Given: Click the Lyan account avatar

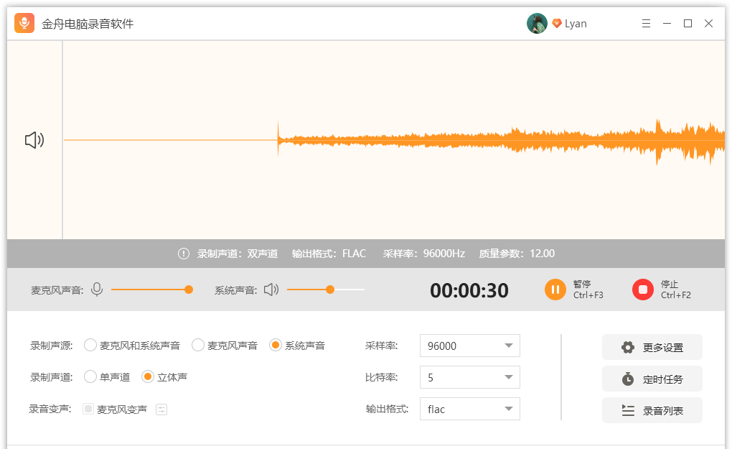Looking at the screenshot, I should (537, 23).
